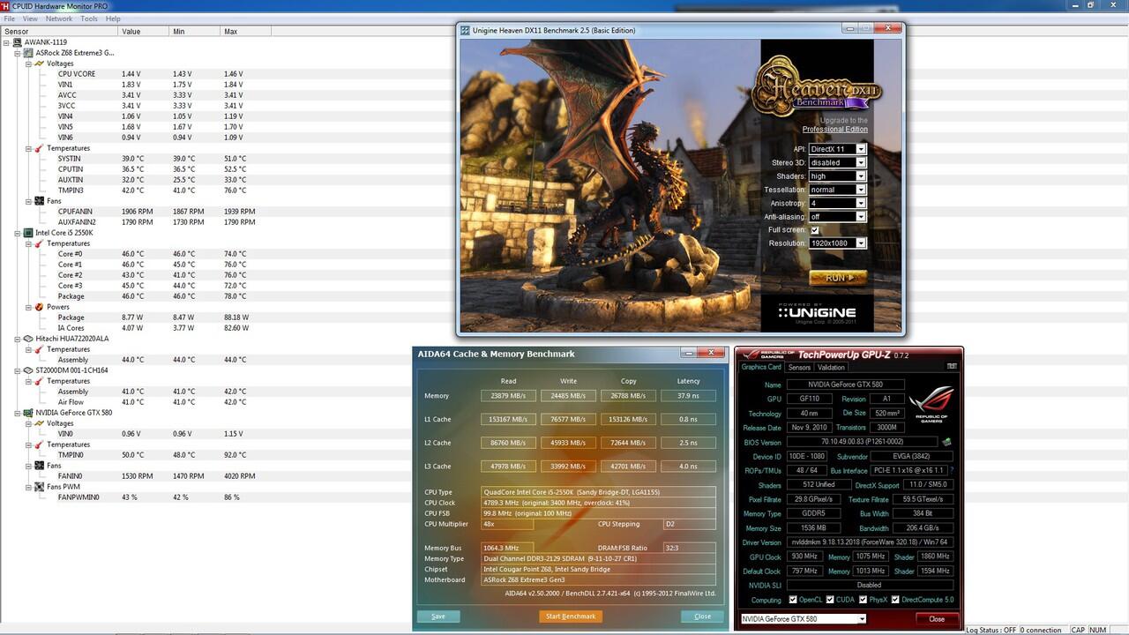Viewport: 1129px width, 635px height.
Task: Click the NVIDIA GeForce GTX 580 card icon
Action: pos(28,413)
